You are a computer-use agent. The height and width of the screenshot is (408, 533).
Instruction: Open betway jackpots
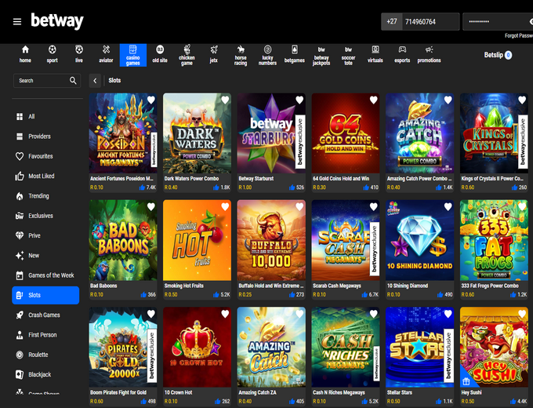tap(321, 56)
